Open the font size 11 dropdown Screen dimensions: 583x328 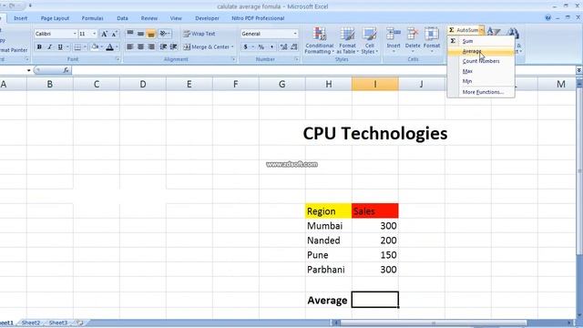[x=94, y=34]
